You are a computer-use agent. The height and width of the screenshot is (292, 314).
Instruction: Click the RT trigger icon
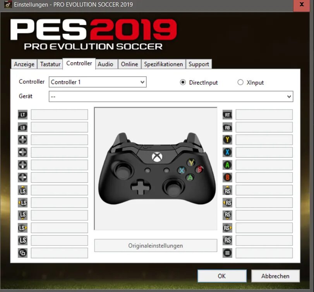pos(227,115)
